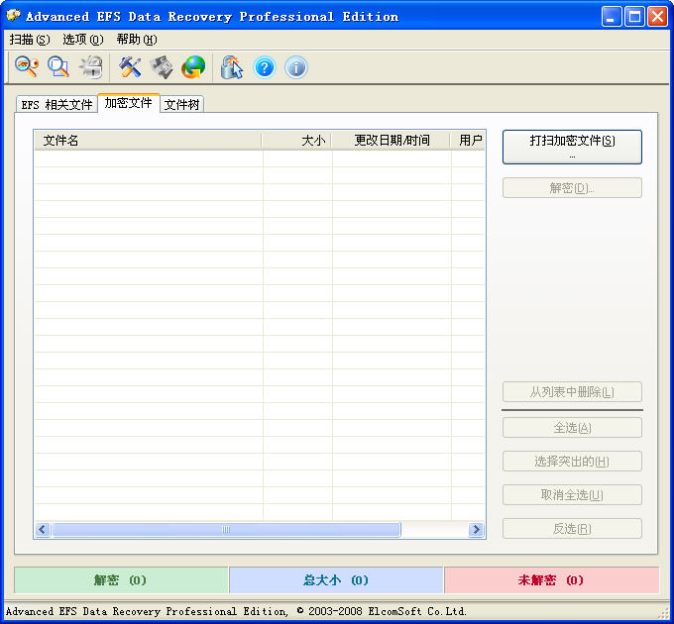The width and height of the screenshot is (674, 624).
Task: Click the horizontal scrollbar left arrow
Action: tap(43, 530)
